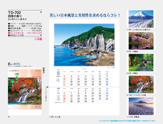163x124 pixels.
Task: Open the autumn waterfall thumbnail for 9-10月
Action: pyautogui.click(x=141, y=85)
